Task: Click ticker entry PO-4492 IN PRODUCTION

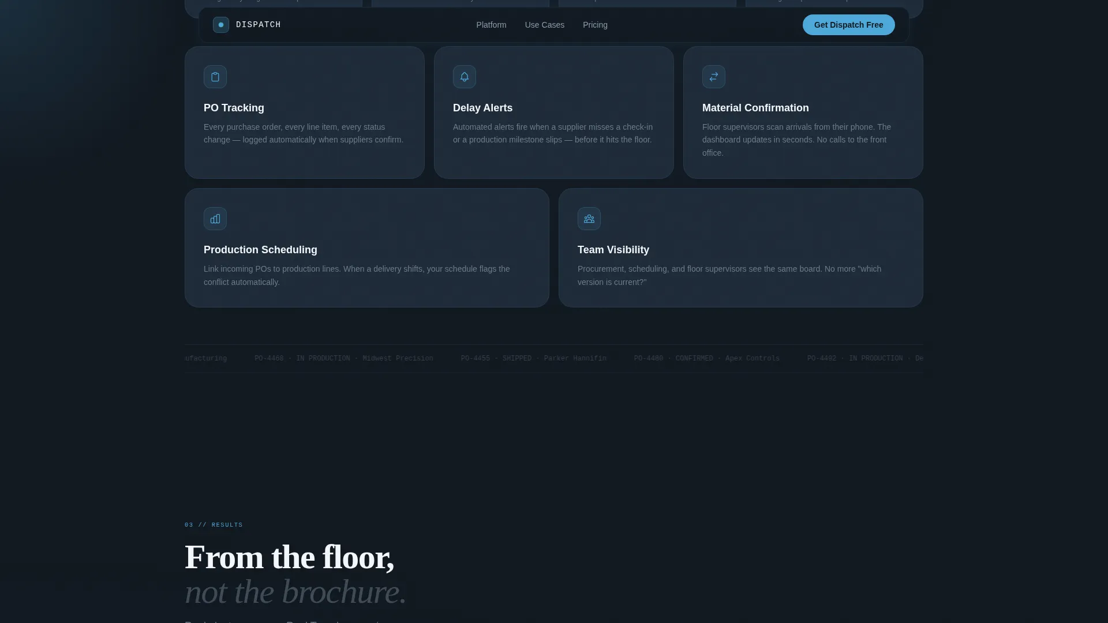Action: pyautogui.click(x=865, y=358)
